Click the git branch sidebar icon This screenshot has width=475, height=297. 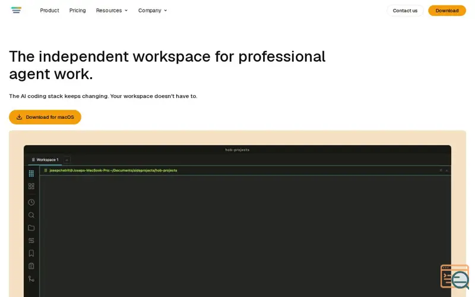tap(31, 279)
